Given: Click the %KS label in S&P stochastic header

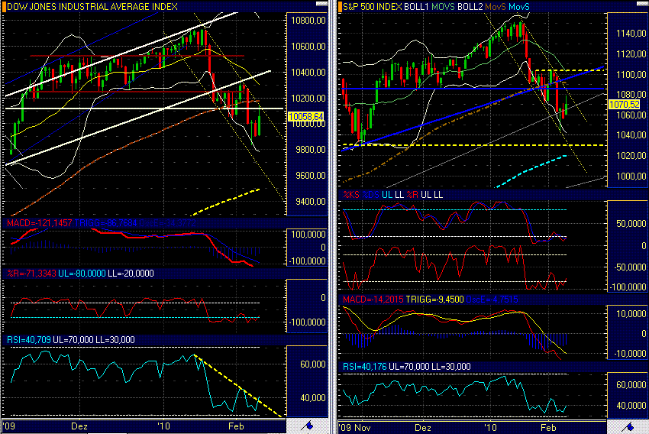Looking at the screenshot, I should point(351,195).
